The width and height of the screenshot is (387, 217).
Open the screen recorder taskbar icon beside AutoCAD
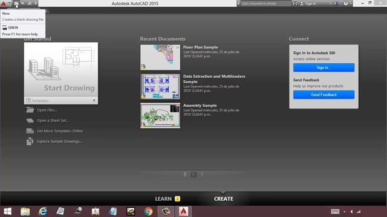click(166, 212)
